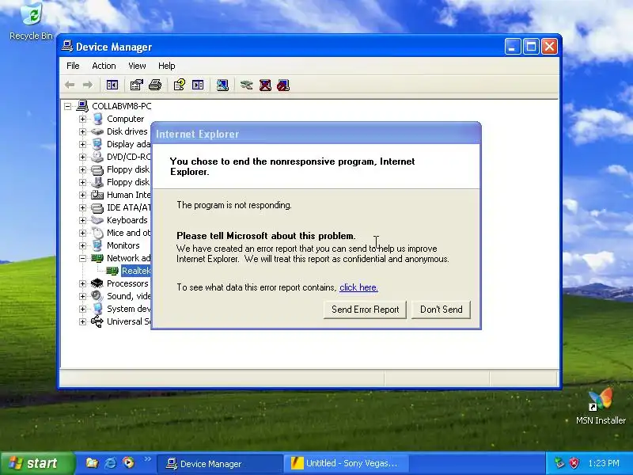Click the Send Error Report button

tap(365, 310)
